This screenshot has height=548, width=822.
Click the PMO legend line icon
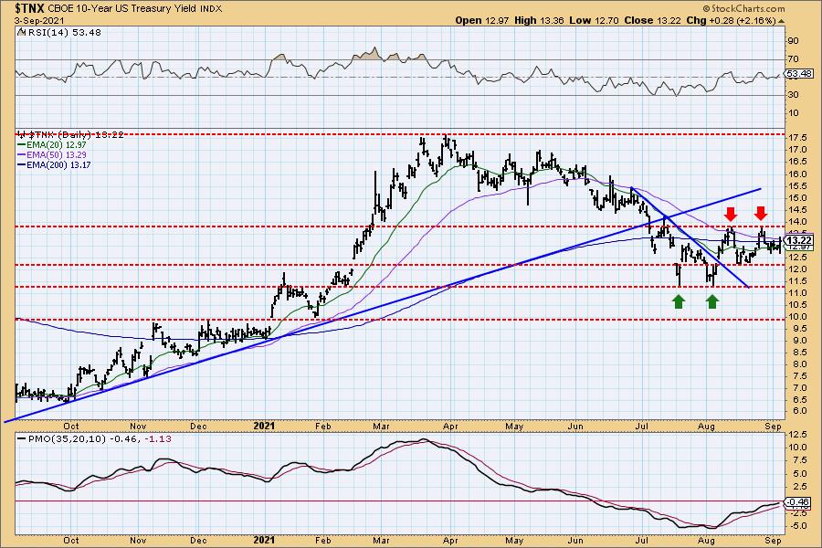click(22, 439)
